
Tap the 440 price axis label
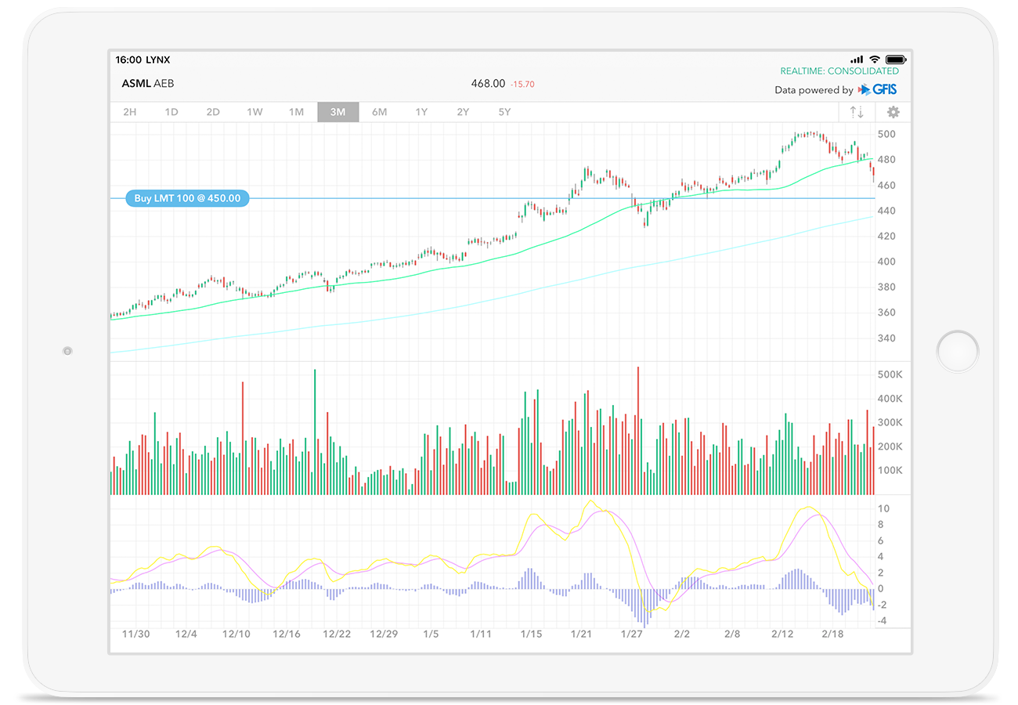pos(886,211)
